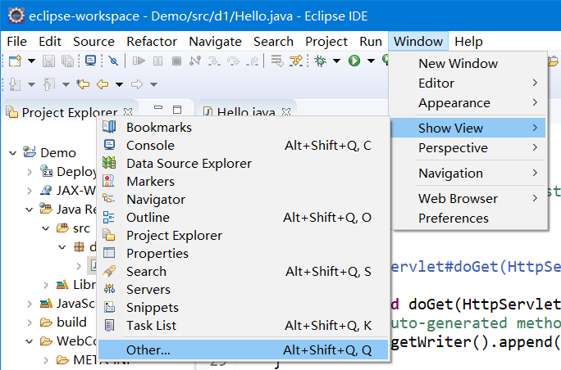This screenshot has height=370, width=561.
Task: Toggle Skip All Breakpoints
Action: coord(114,61)
